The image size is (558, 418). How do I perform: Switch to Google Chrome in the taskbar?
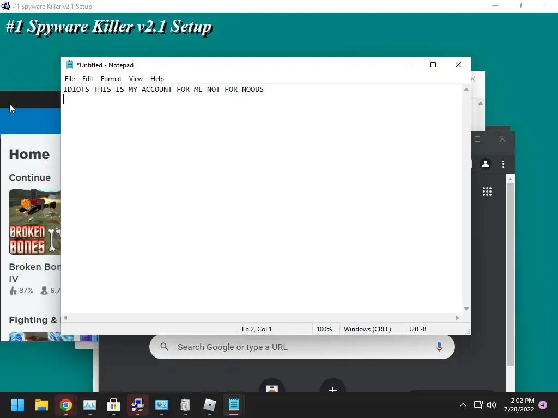pos(66,405)
